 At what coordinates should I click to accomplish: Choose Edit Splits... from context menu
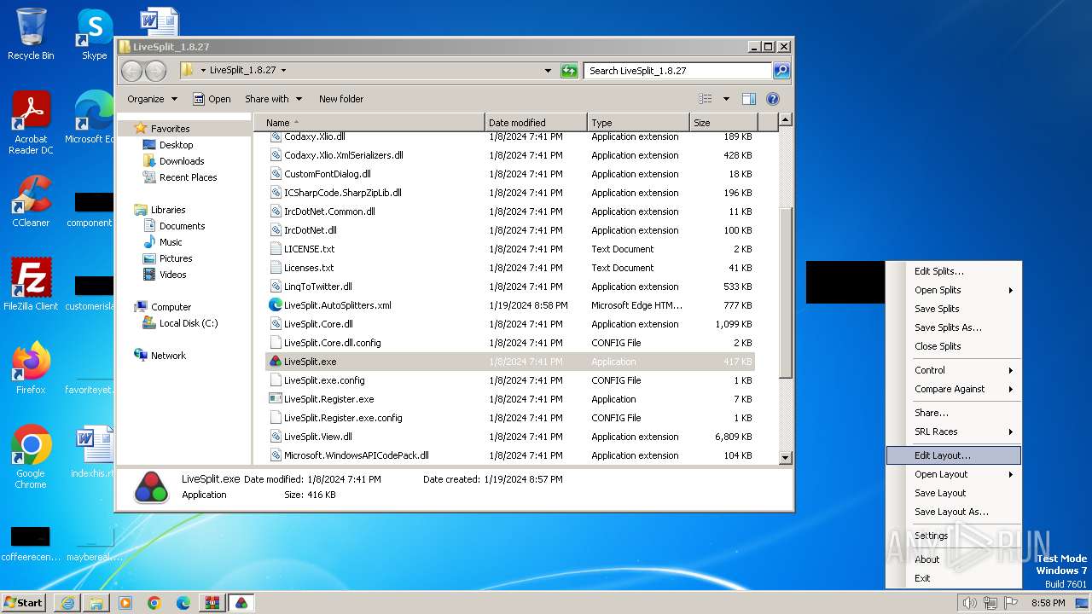954,271
